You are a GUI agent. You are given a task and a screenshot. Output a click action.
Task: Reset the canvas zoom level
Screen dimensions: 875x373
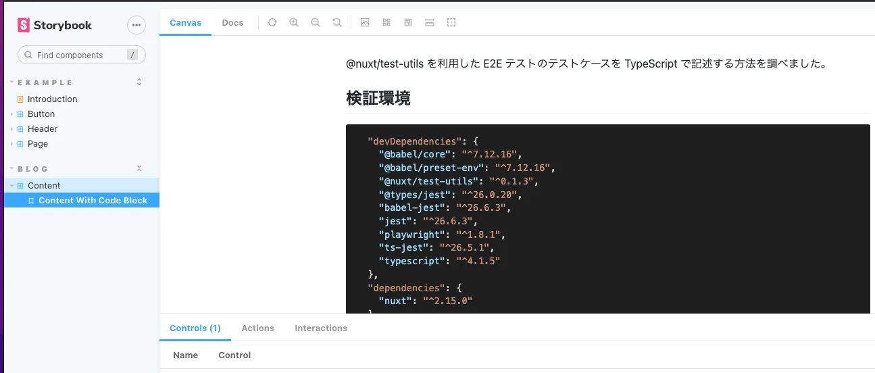point(337,22)
